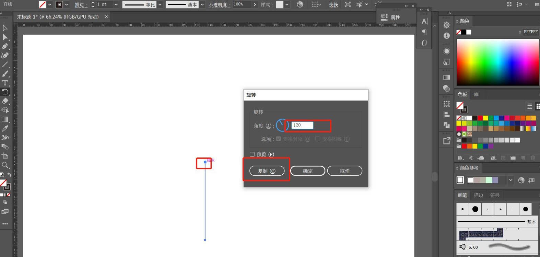Click the Copy (复制) button in Rotate dialog

267,171
